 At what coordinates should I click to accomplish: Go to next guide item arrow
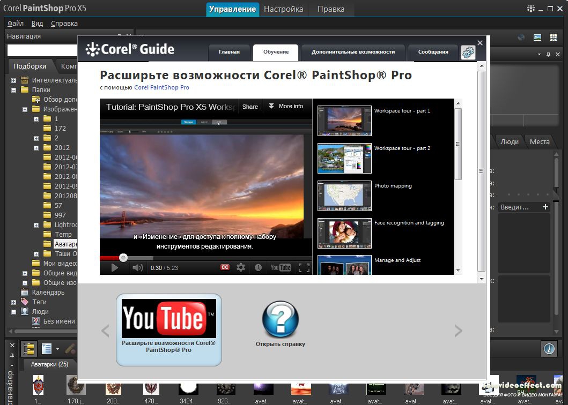pos(458,331)
